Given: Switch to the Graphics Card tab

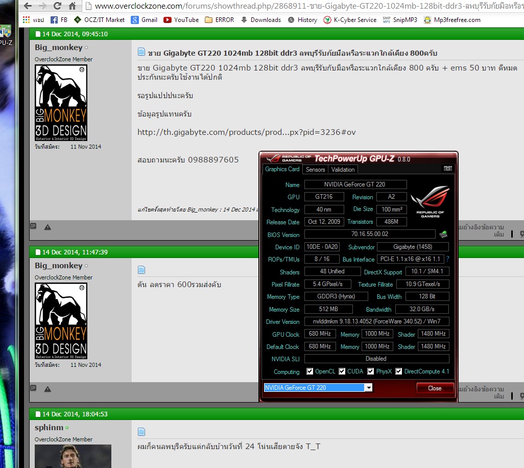Looking at the screenshot, I should [282, 169].
